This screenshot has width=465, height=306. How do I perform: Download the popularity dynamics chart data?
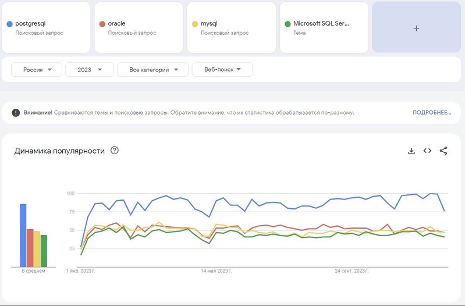coord(411,151)
